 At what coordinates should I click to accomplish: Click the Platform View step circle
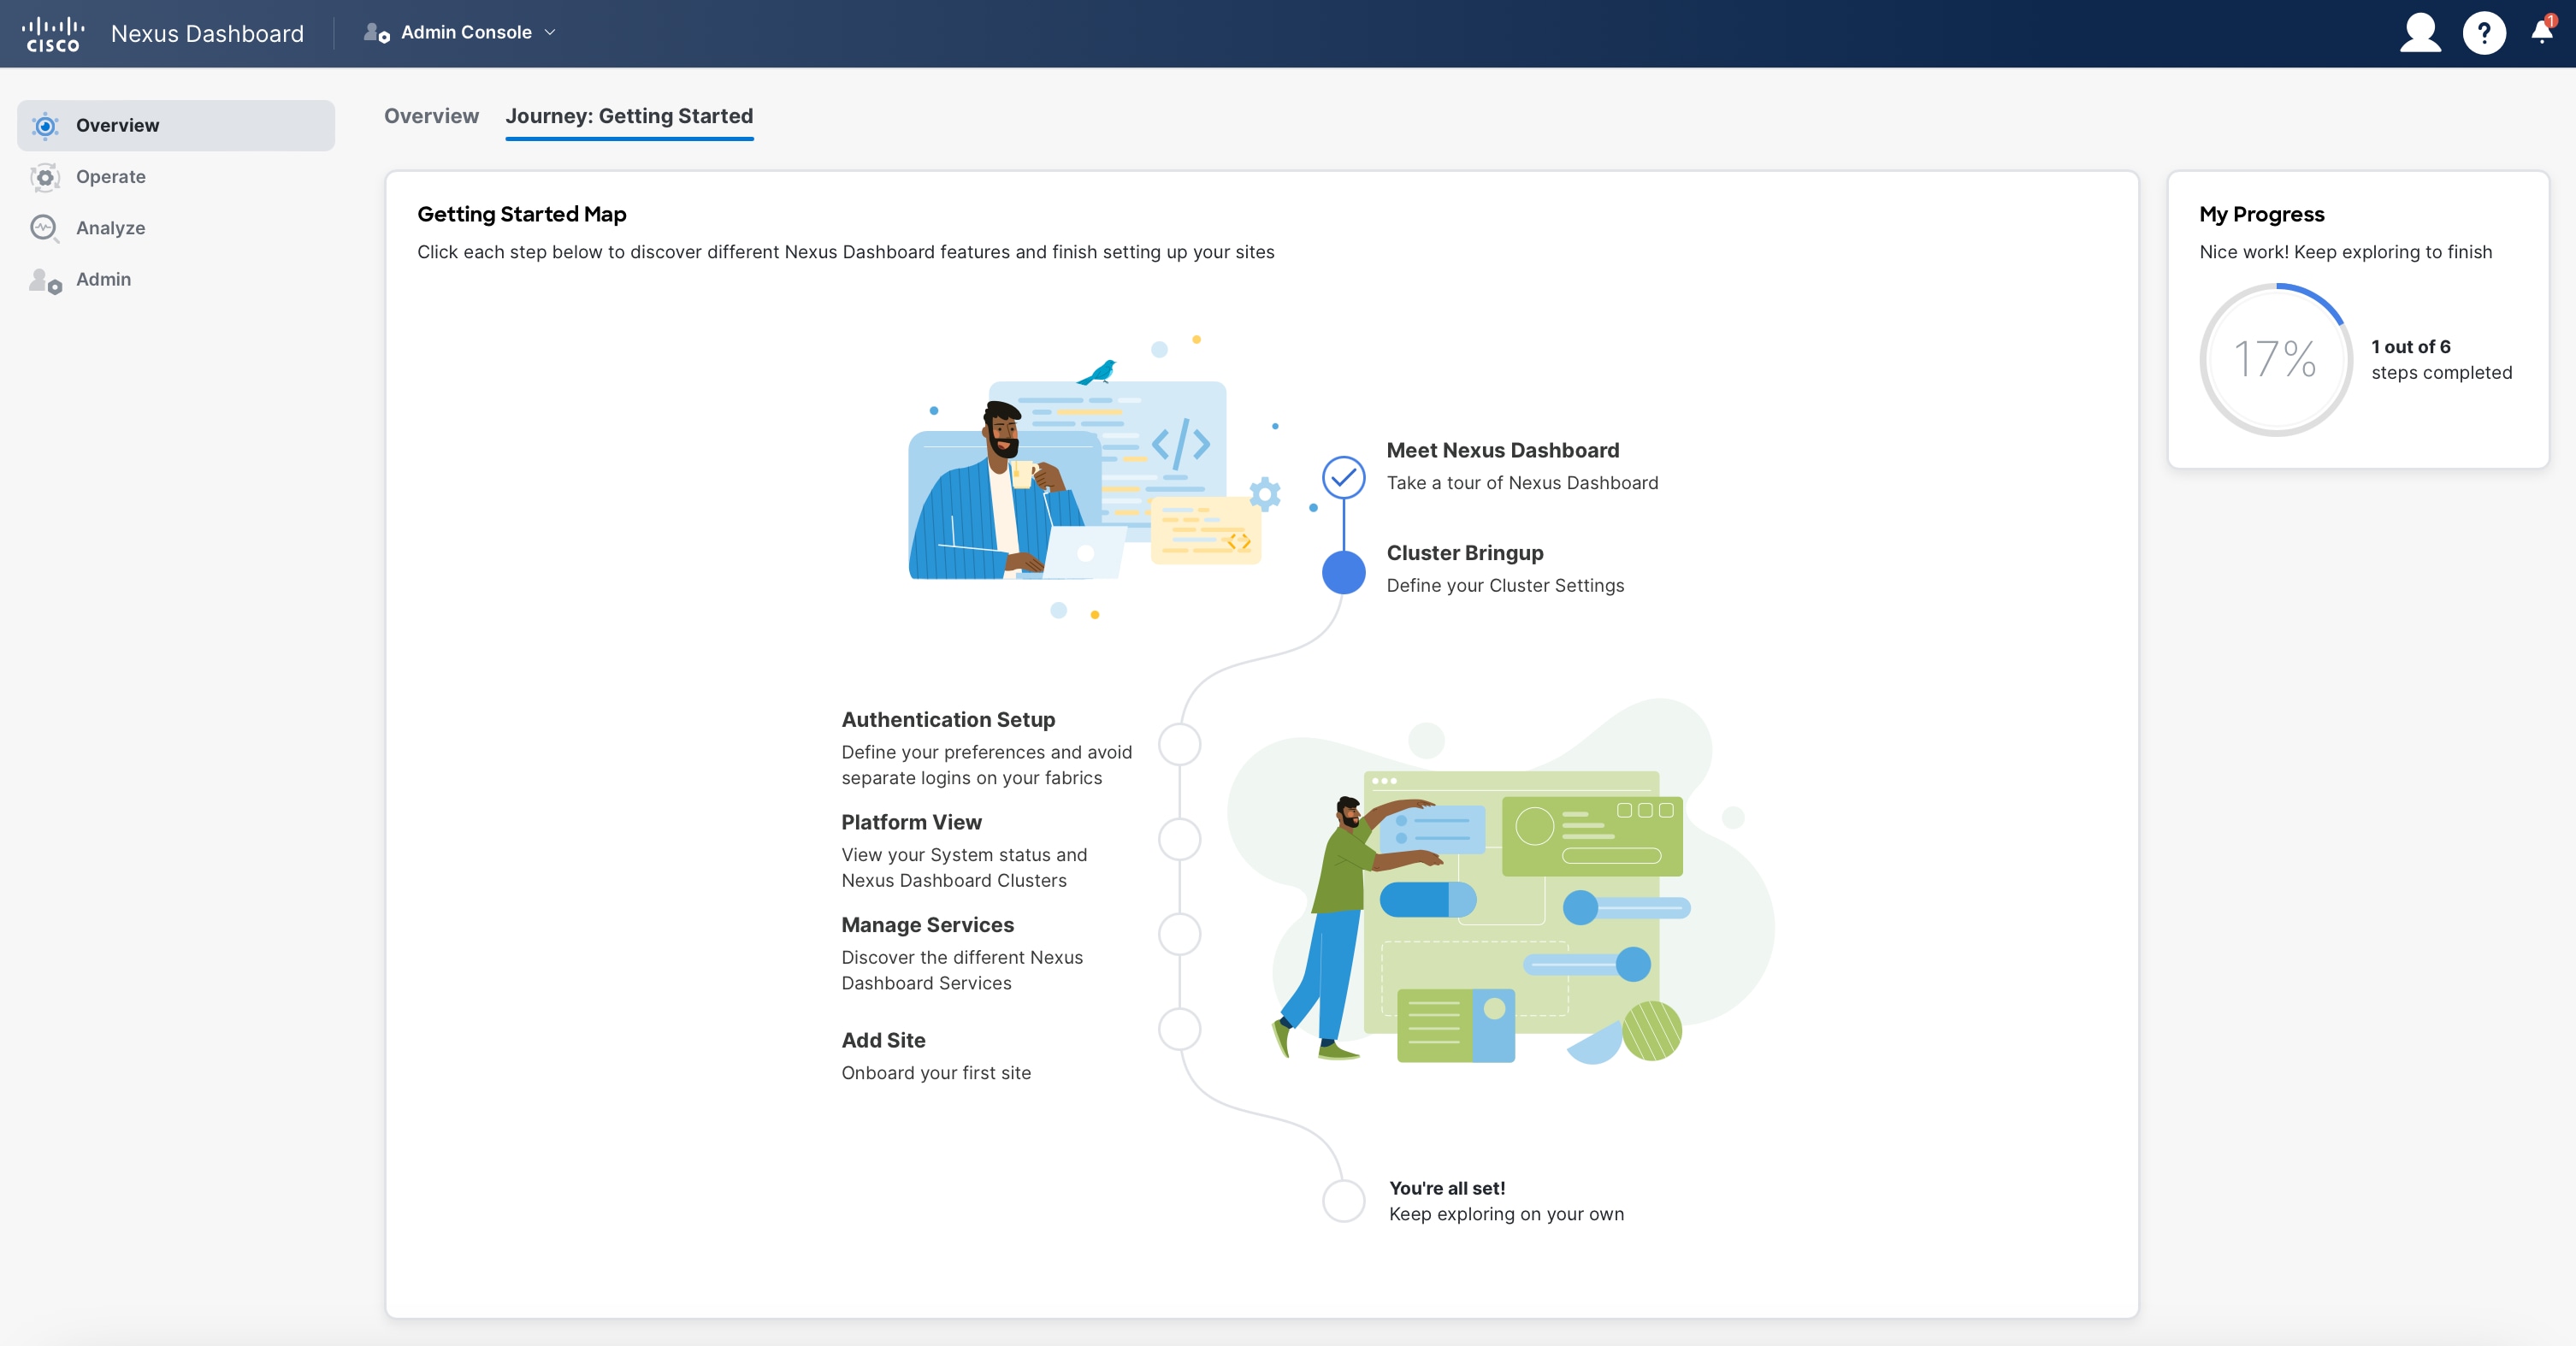1179,839
